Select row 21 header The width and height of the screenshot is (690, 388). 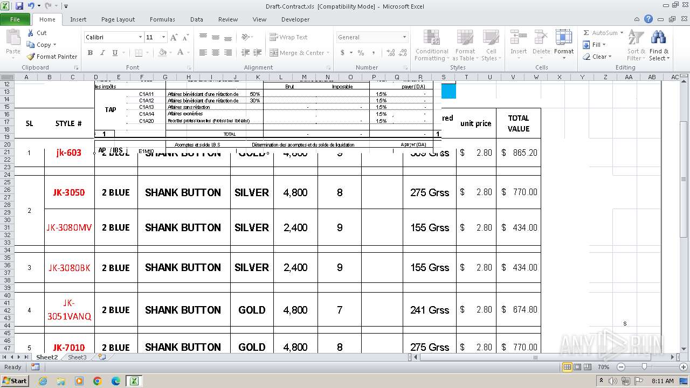coord(6,153)
